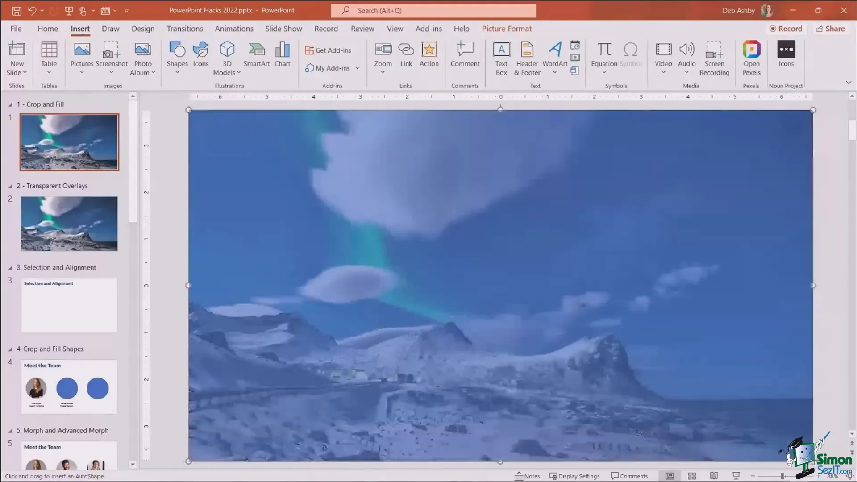
Task: Open the Shapes gallery
Action: (x=177, y=58)
